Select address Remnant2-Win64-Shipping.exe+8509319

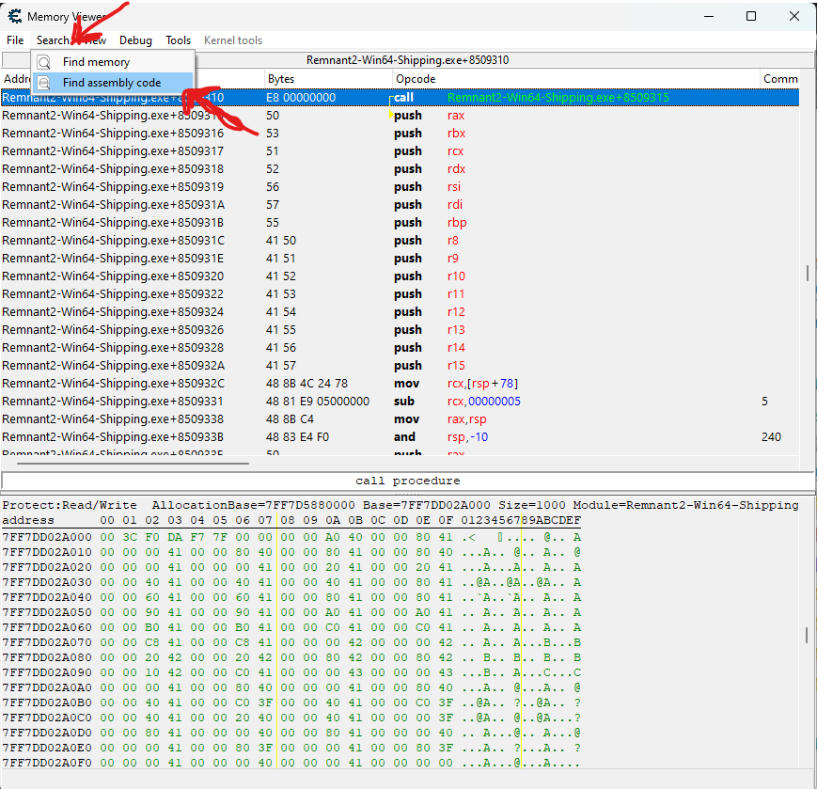pos(113,186)
